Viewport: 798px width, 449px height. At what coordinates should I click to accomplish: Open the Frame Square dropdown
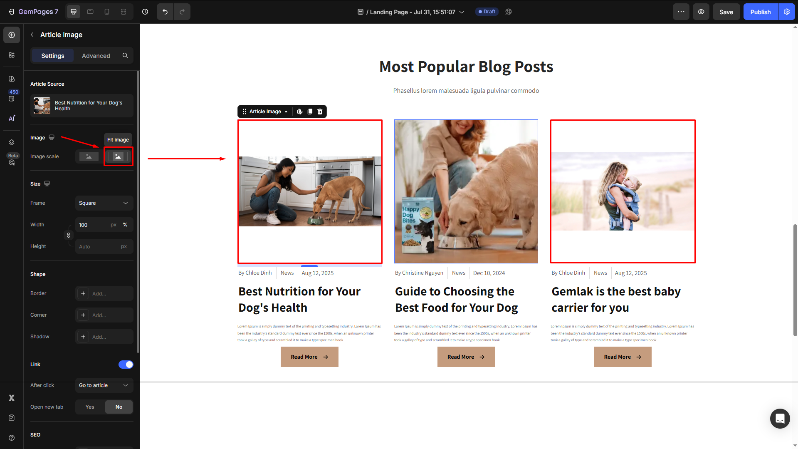pos(104,203)
